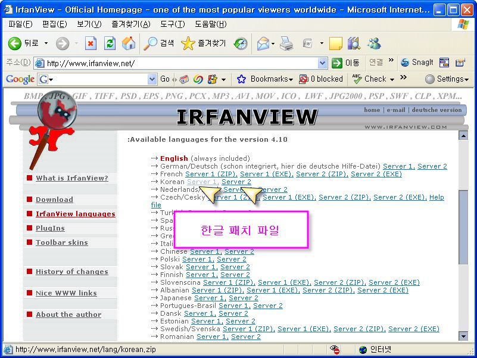The image size is (477, 358).
Task: Click the page scrollbar down arrow
Action: (x=463, y=336)
